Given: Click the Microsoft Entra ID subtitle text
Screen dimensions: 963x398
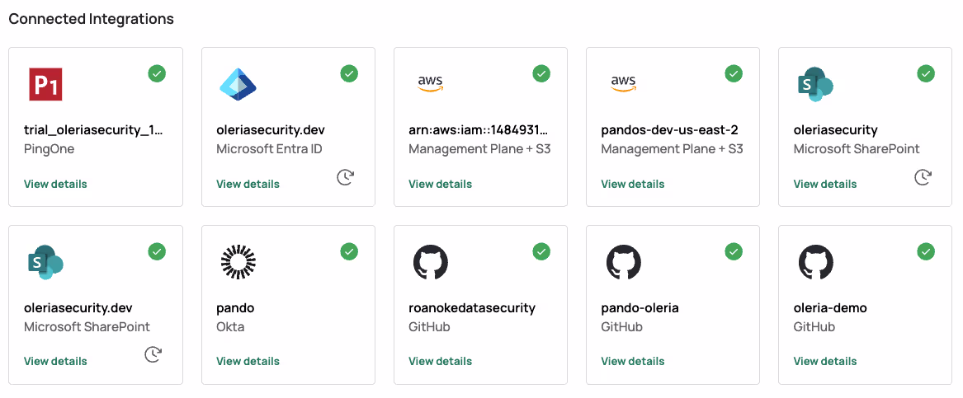Looking at the screenshot, I should click(269, 149).
